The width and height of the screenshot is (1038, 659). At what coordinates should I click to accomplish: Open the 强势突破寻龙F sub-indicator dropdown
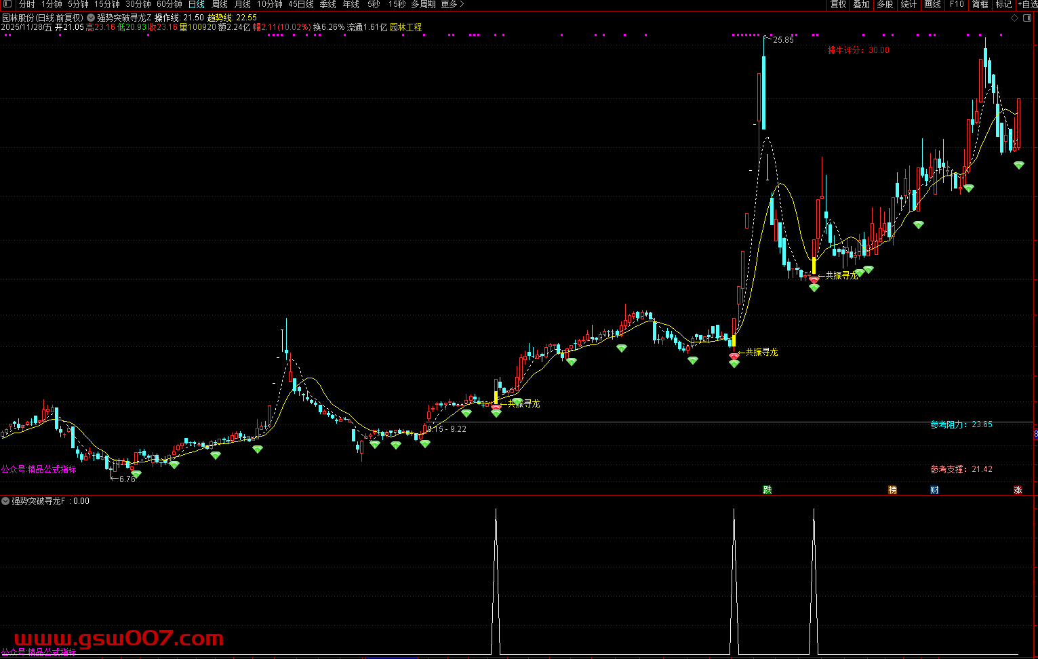coord(5,501)
